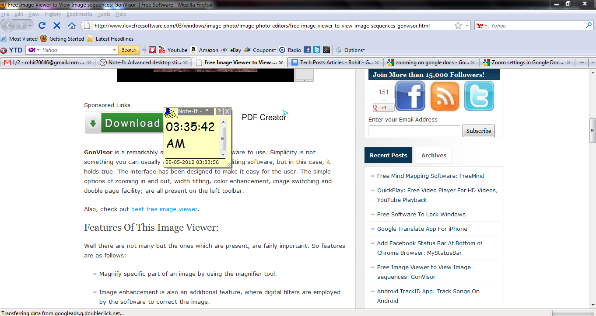The image size is (596, 316).
Task: Open the list-all-tabs dropdown arrow
Action: 592,63
